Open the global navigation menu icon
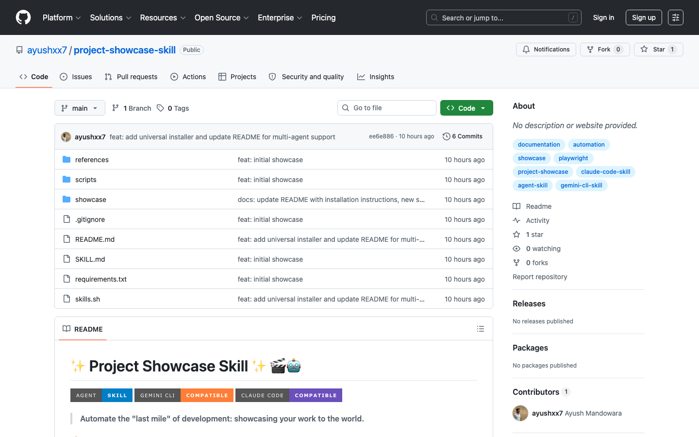The width and height of the screenshot is (699, 437). [x=676, y=17]
